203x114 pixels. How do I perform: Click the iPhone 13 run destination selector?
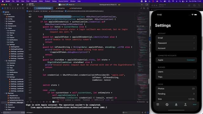coord(70,5)
